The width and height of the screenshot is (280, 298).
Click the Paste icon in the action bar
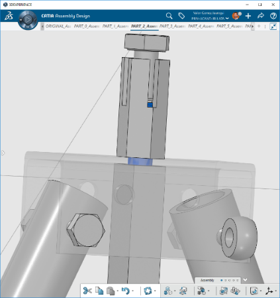[x=111, y=291]
